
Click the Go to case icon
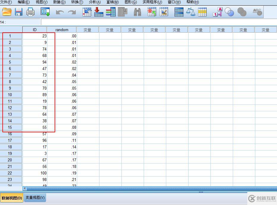coord(87,12)
